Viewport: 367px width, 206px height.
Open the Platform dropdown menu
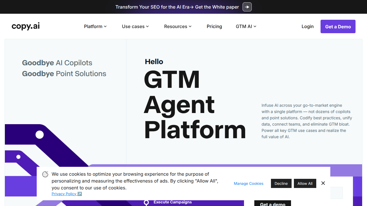(x=95, y=26)
